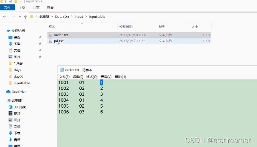This screenshot has height=147, width=257.
Task: Open Notepad 格式(O) menu
Action: click(92, 77)
